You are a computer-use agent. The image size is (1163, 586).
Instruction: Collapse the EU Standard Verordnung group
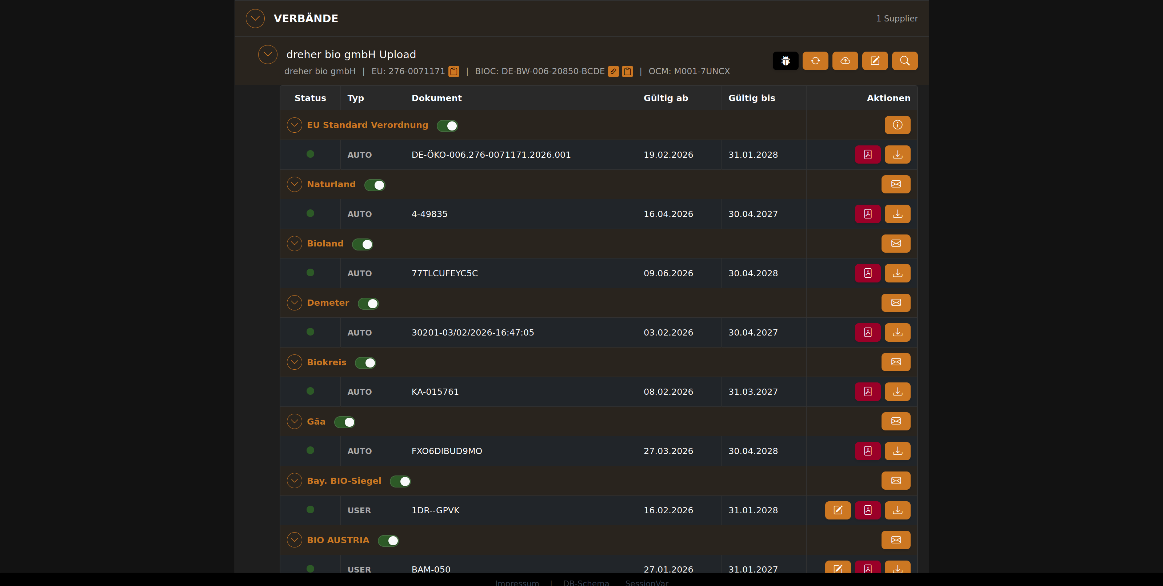pyautogui.click(x=294, y=125)
